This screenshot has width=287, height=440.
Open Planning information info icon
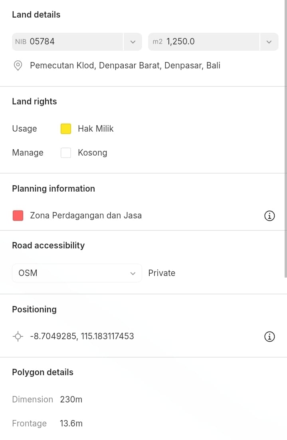click(x=270, y=216)
